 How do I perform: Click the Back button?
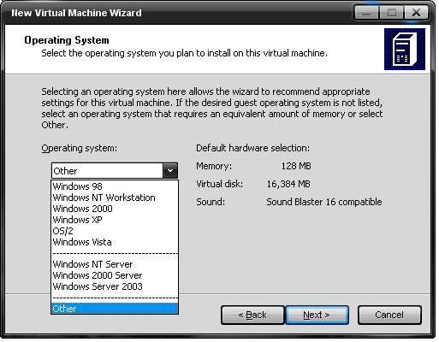(x=252, y=315)
